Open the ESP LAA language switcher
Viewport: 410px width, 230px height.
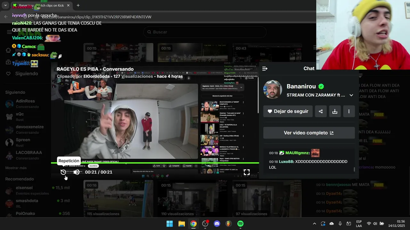[x=359, y=224]
